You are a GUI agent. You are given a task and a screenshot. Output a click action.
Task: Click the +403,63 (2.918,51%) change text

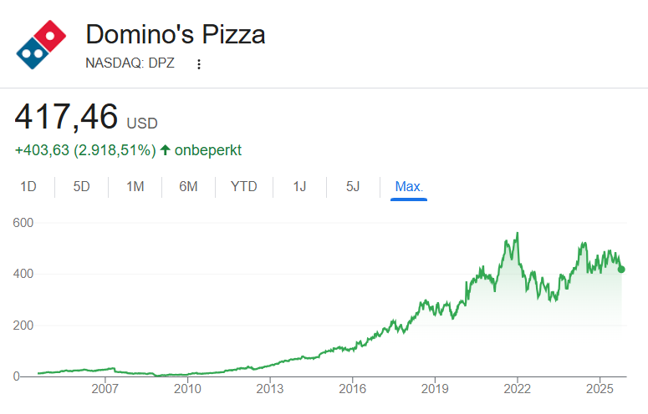(x=85, y=150)
